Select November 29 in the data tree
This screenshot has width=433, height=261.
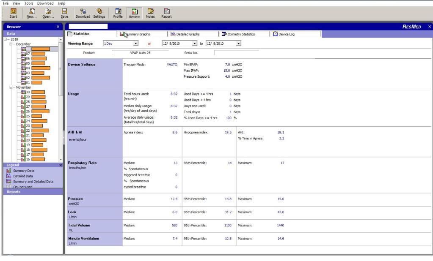(x=33, y=97)
